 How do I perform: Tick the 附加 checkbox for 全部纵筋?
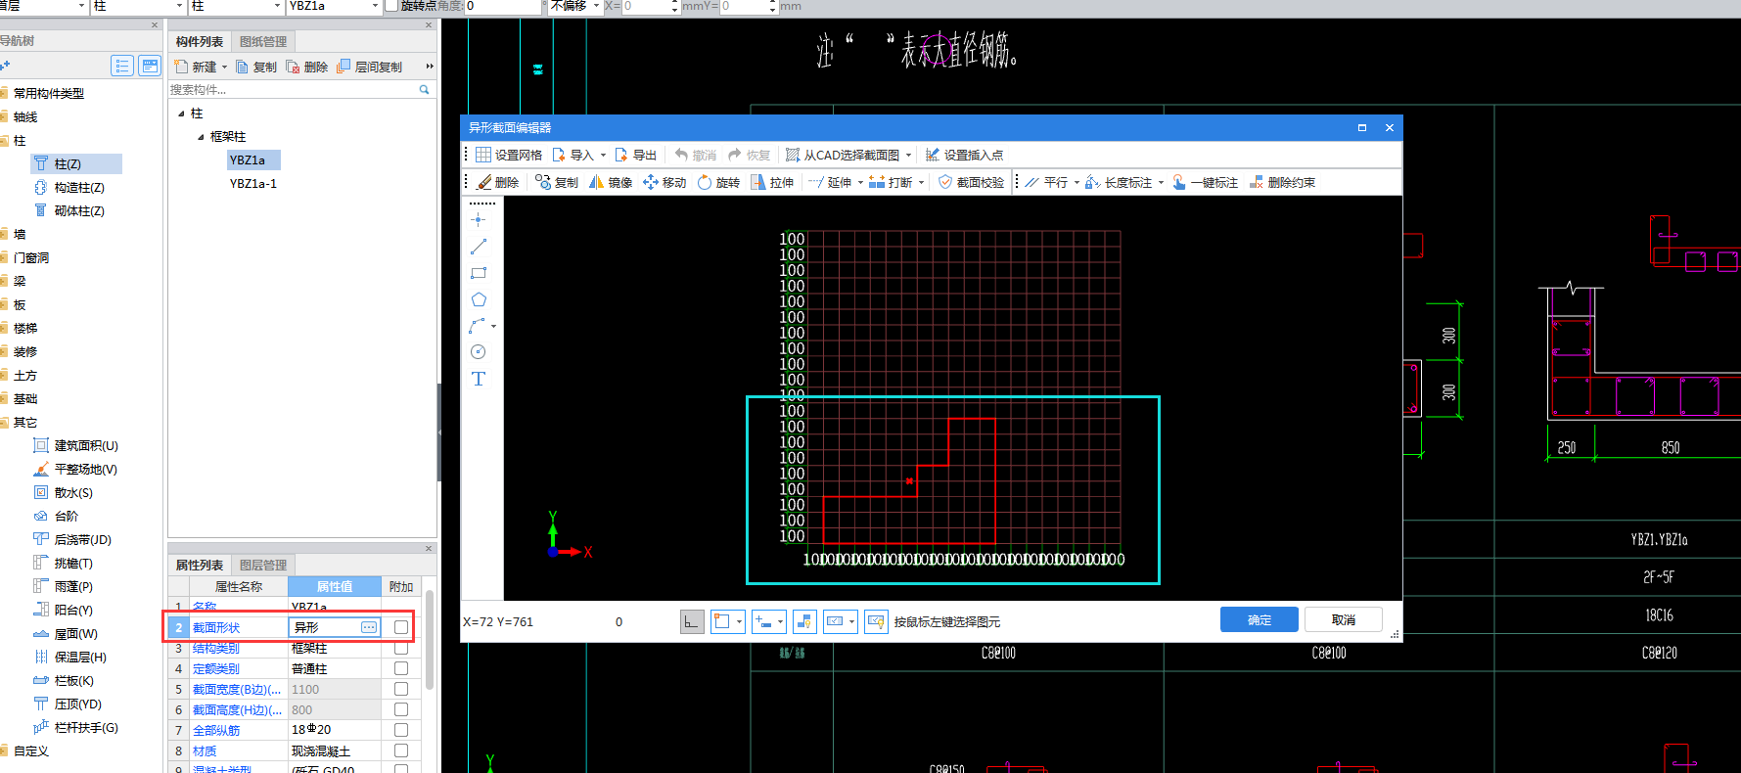(401, 730)
